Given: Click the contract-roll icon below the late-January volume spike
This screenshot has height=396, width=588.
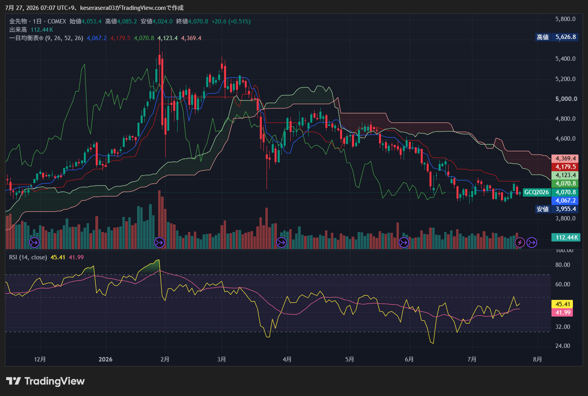Looking at the screenshot, I should (159, 242).
